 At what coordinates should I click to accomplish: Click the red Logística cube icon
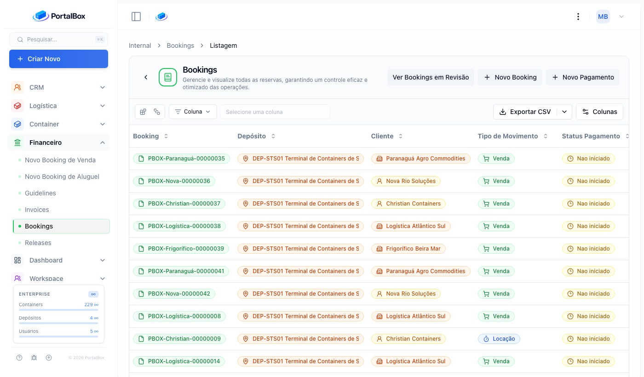[17, 106]
